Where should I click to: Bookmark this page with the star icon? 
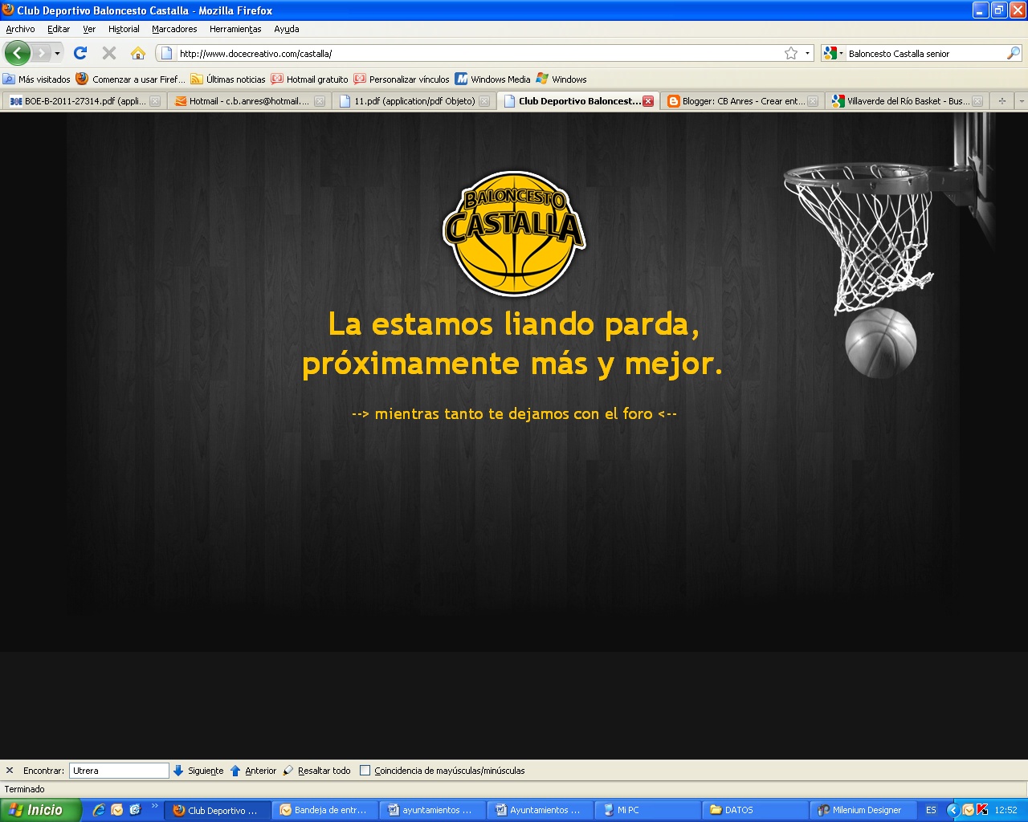pyautogui.click(x=791, y=53)
